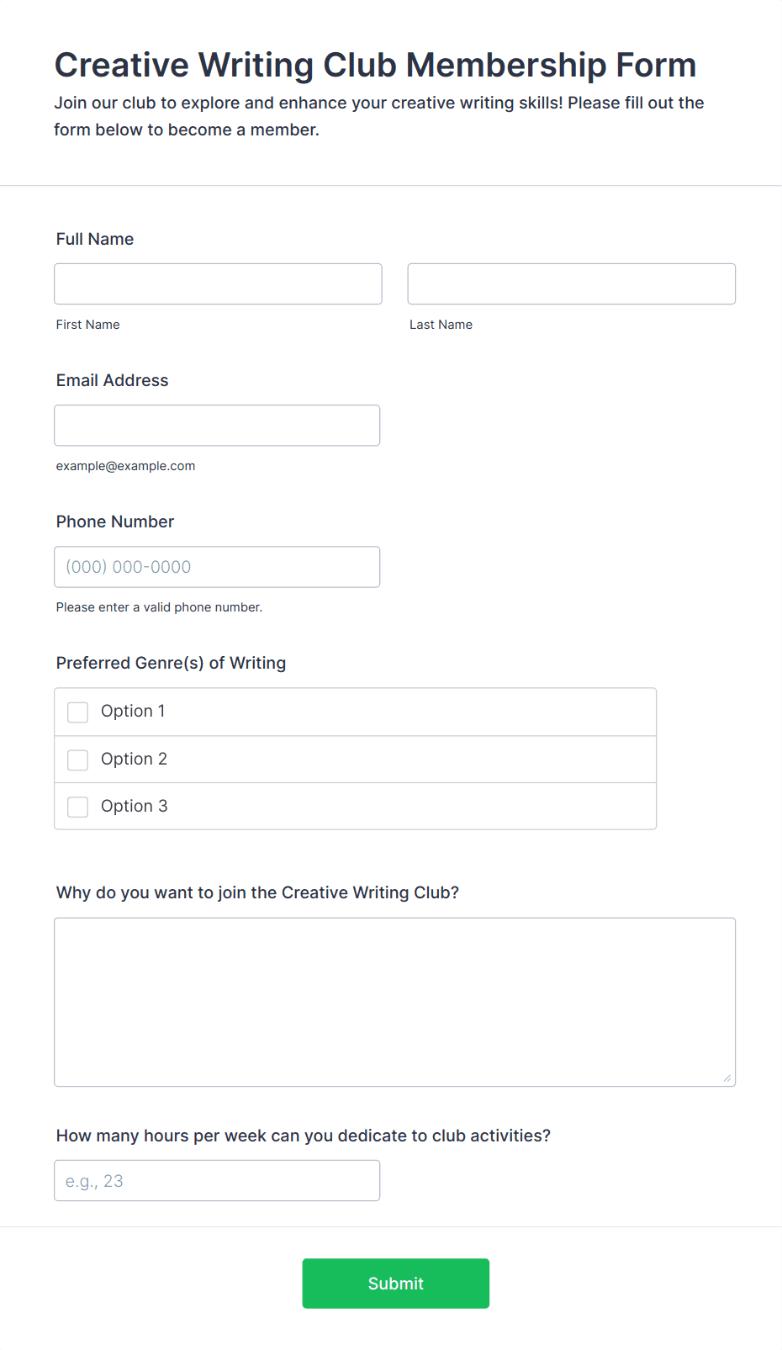Click the 'Option 1' label text
782x1350 pixels.
(x=133, y=712)
